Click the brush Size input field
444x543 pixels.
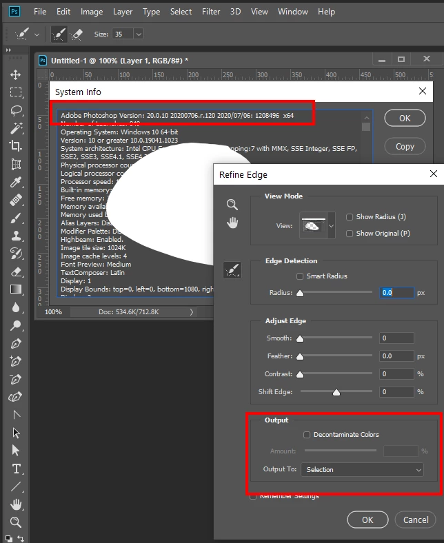(123, 34)
